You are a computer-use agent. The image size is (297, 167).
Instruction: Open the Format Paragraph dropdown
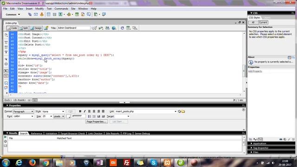[x=23, y=111]
